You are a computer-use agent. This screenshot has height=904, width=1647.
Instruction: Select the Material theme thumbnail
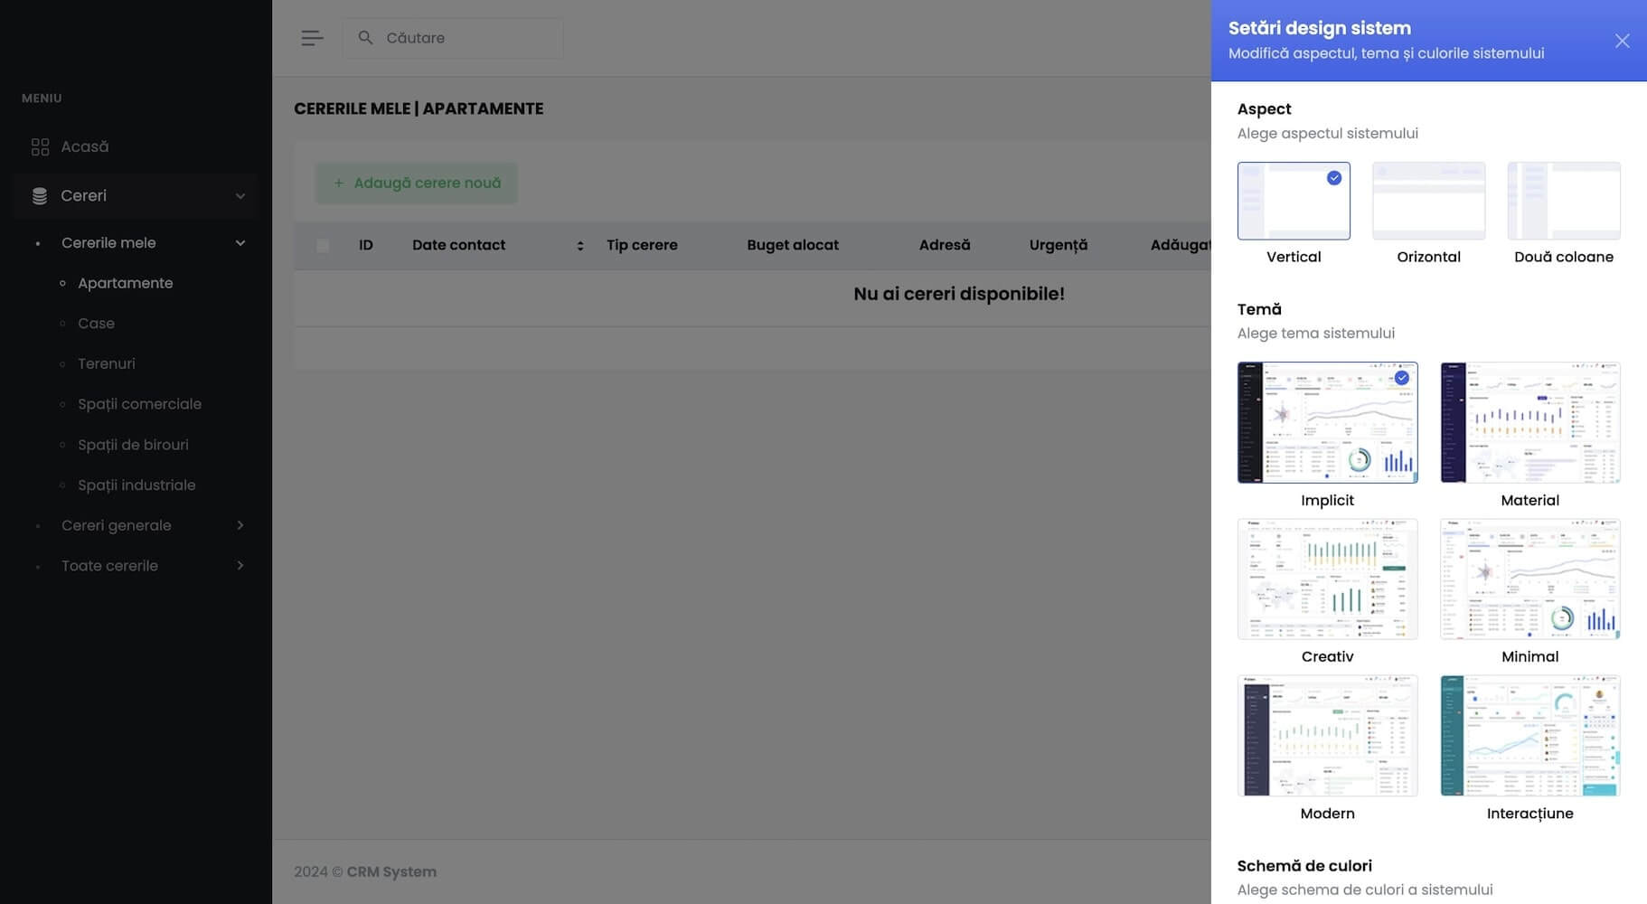(x=1529, y=423)
